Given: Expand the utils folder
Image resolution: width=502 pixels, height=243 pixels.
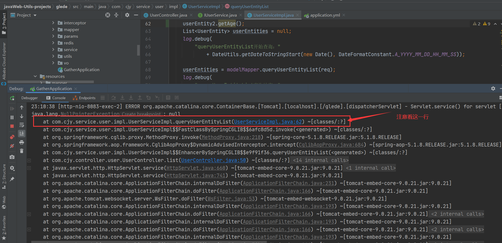Looking at the screenshot, I should 53,56.
